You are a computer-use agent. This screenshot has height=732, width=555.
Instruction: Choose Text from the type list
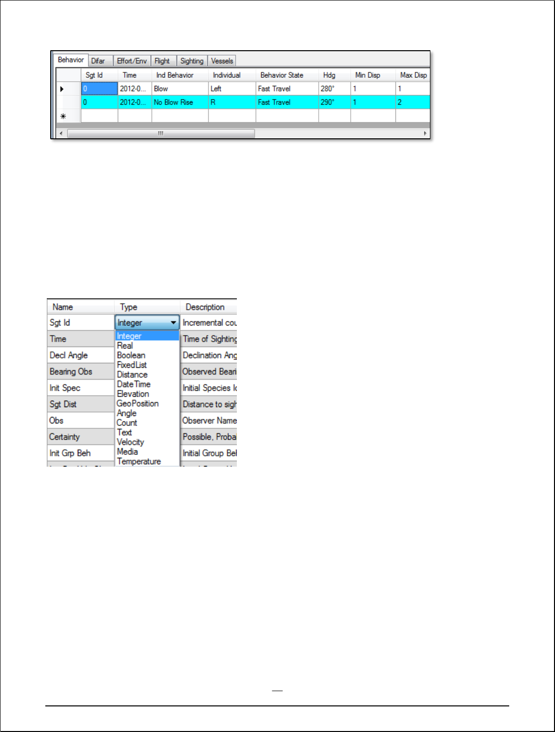147,432
